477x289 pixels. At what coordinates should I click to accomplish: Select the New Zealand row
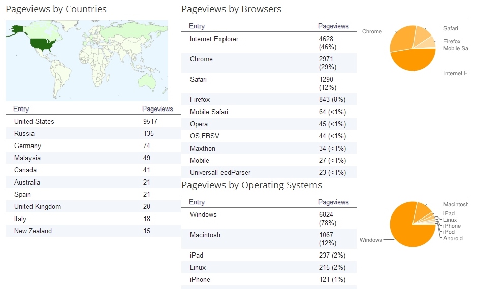(x=93, y=231)
